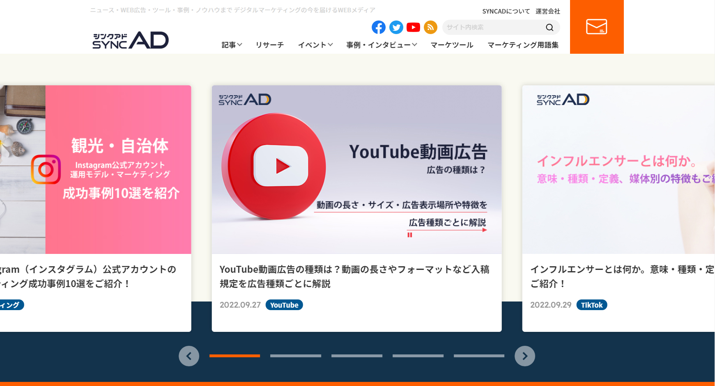Click the Twitter bird icon
The image size is (715, 386).
coord(396,27)
